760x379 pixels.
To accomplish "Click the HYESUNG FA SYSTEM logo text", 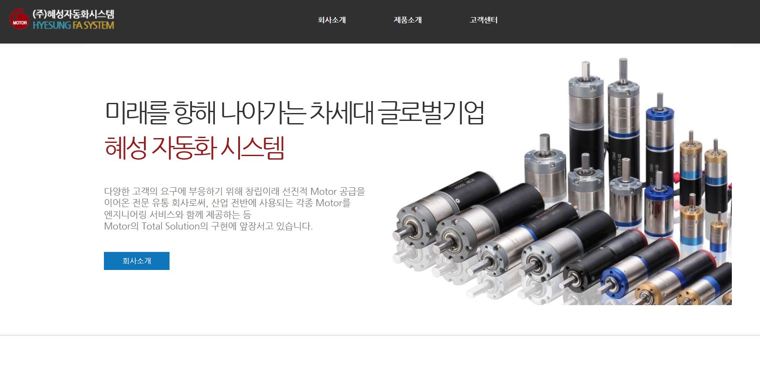I will click(x=74, y=26).
